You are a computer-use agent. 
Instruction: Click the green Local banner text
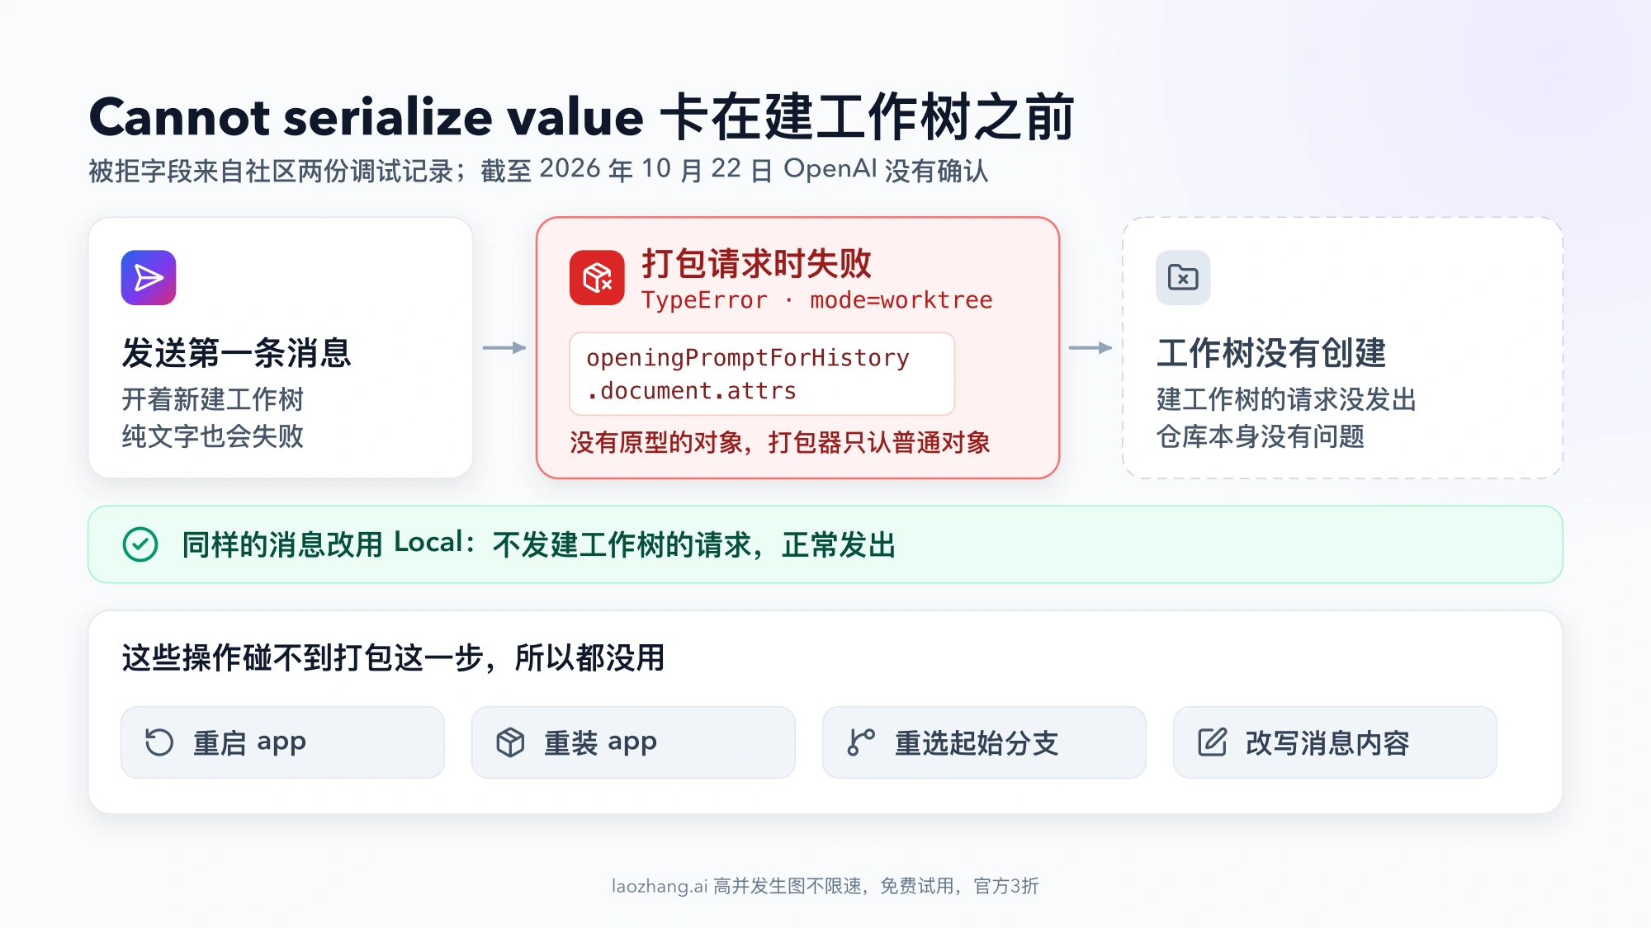pyautogui.click(x=538, y=544)
